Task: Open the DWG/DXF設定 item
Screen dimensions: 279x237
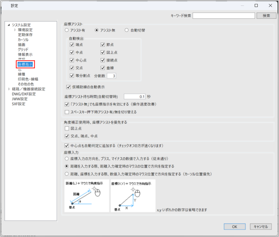Action: click(x=23, y=94)
